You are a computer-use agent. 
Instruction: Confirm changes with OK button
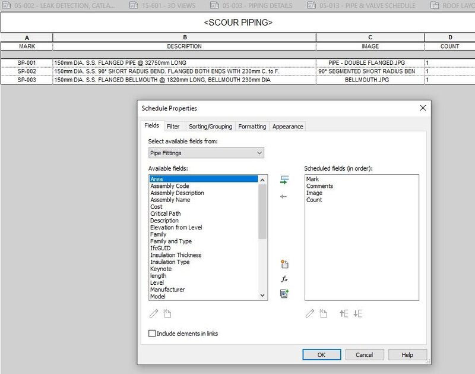[321, 354]
